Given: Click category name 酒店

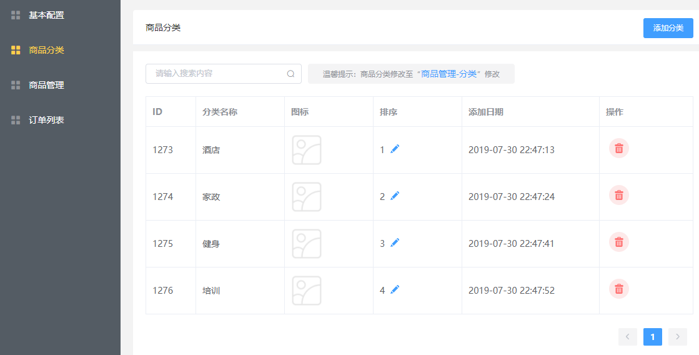Looking at the screenshot, I should click(211, 150).
